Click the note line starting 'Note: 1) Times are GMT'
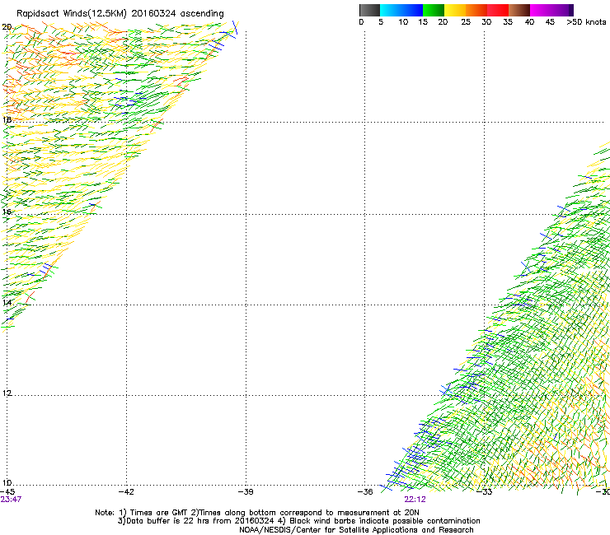This screenshot has width=610, height=535. [256, 513]
